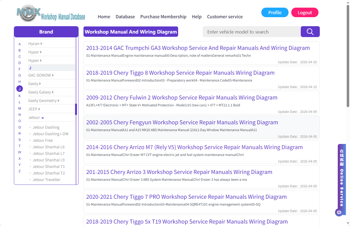This screenshot has width=350, height=226.
Task: Expand the Hycan brand
Action: (35, 44)
